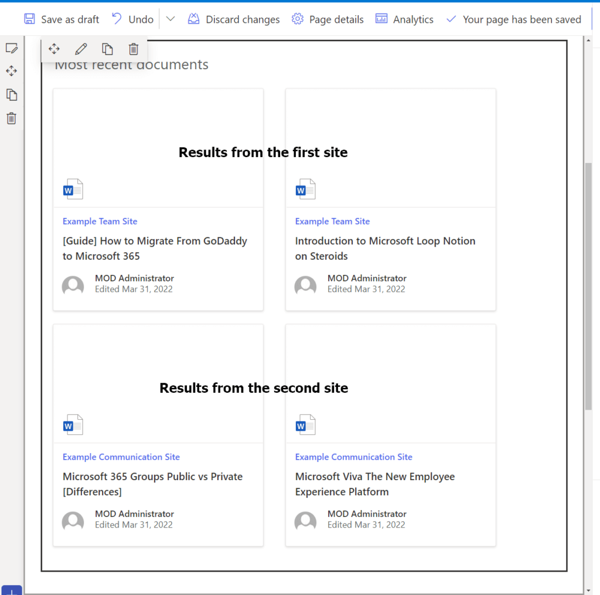The image size is (600, 595).
Task: Open Example Communication Site link on Groups card
Action: [x=121, y=457]
